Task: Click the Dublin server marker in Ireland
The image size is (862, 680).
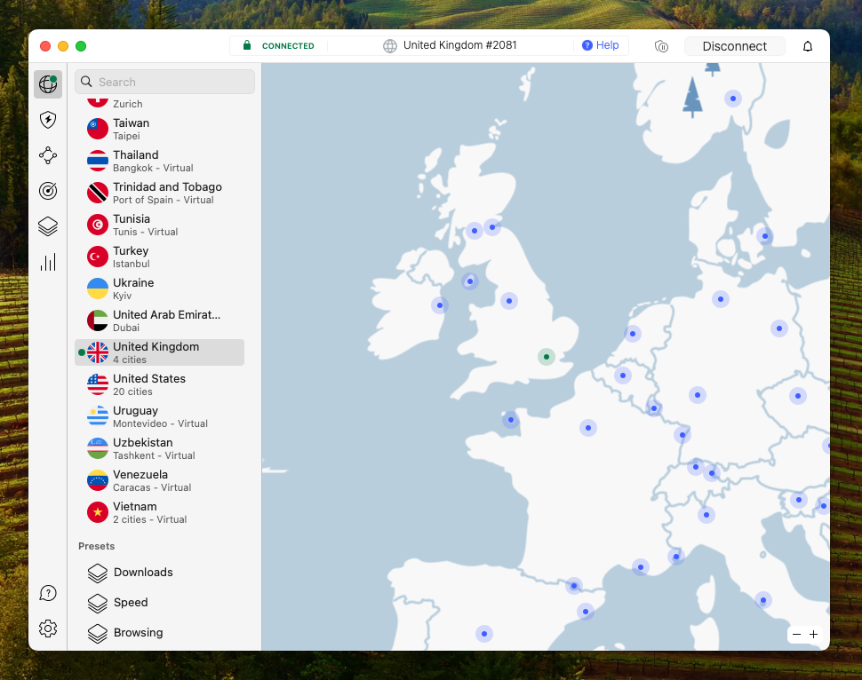Action: tap(440, 305)
